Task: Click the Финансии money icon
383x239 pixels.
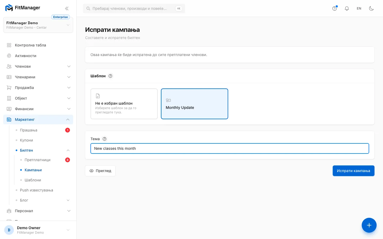Action: click(x=9, y=109)
